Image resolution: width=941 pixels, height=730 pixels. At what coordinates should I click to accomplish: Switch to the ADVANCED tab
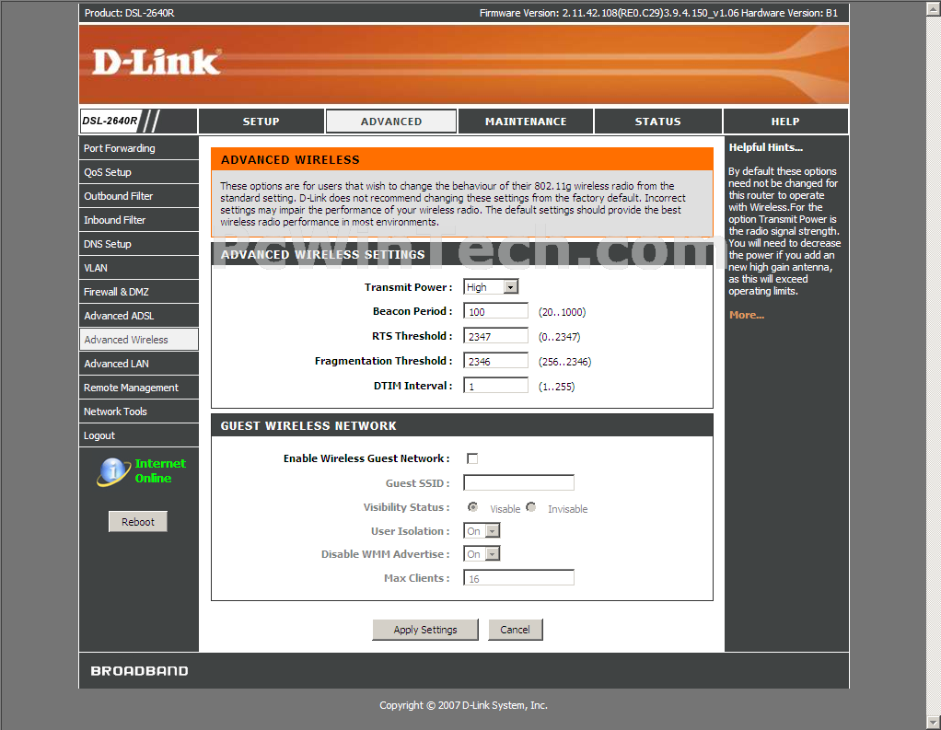391,122
